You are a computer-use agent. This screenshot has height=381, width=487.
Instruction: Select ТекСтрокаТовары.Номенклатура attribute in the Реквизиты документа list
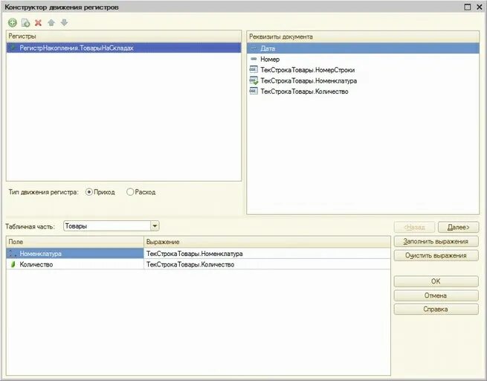(363, 81)
